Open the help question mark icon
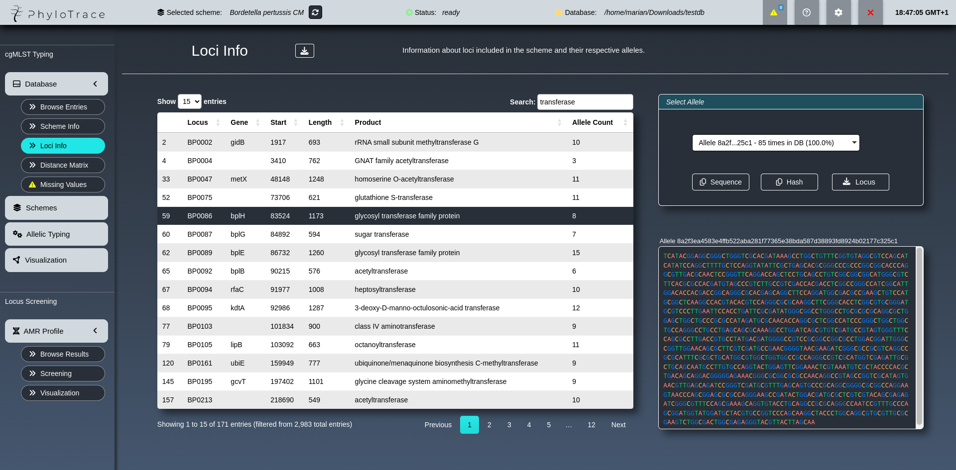 pos(807,12)
